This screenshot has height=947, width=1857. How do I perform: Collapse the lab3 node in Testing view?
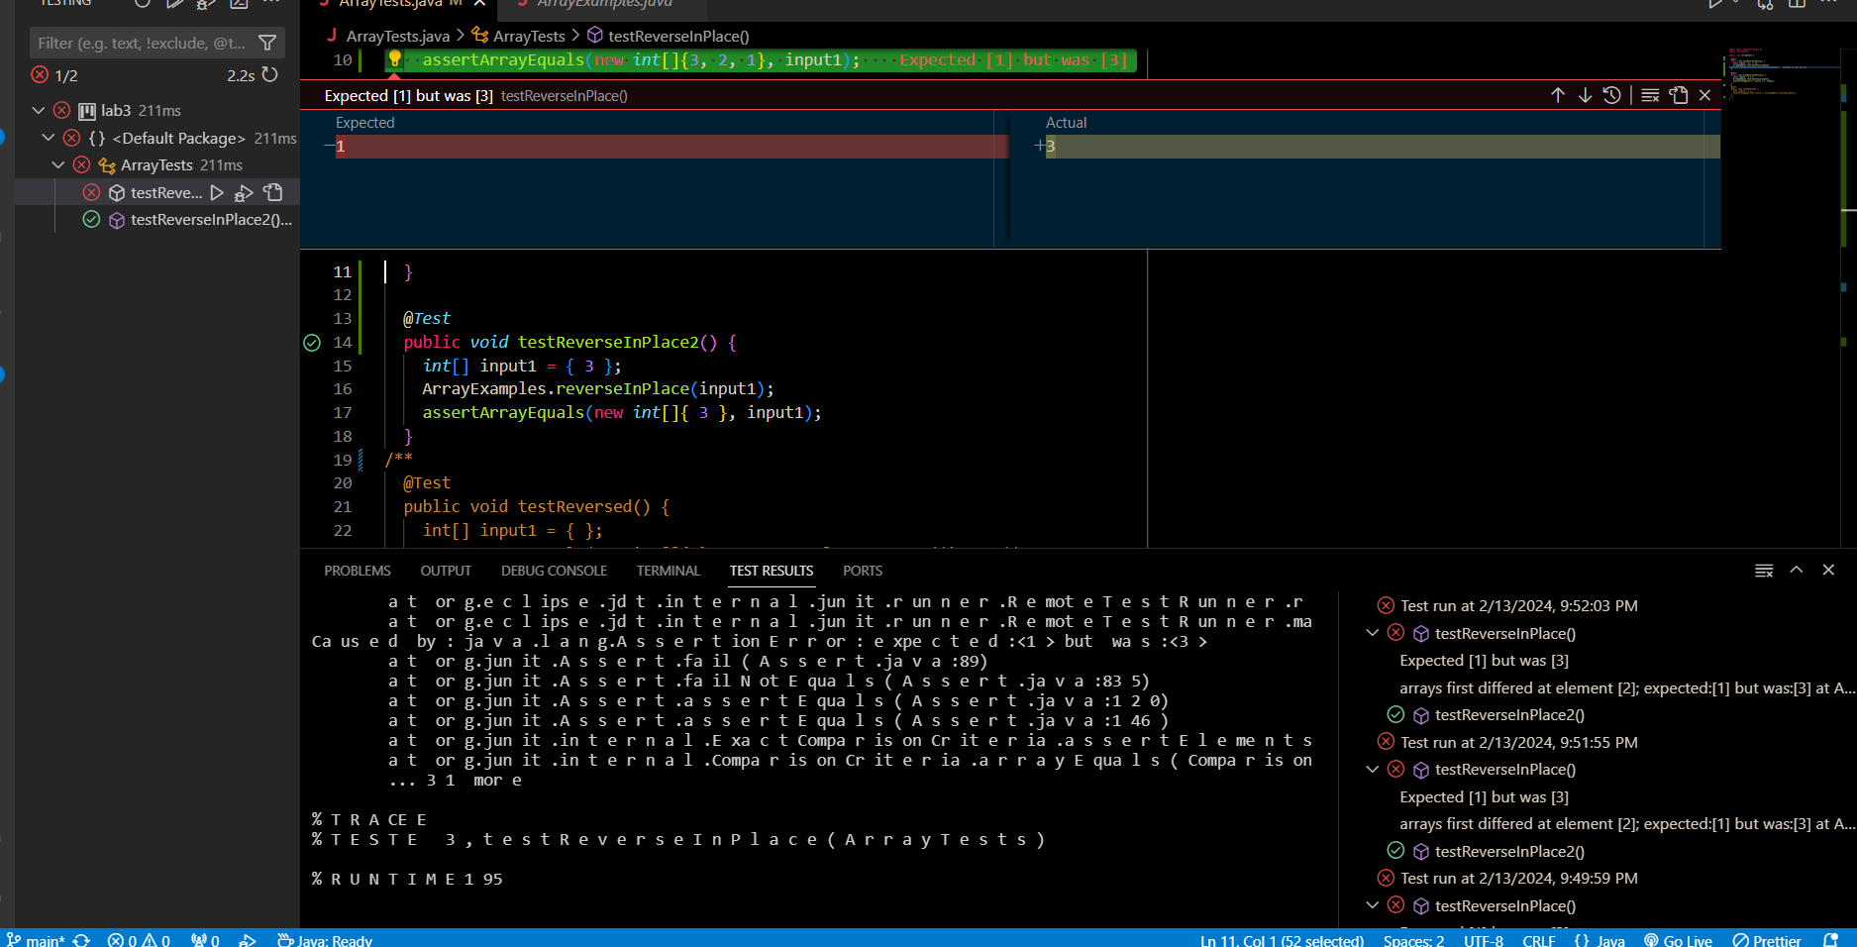click(x=38, y=110)
